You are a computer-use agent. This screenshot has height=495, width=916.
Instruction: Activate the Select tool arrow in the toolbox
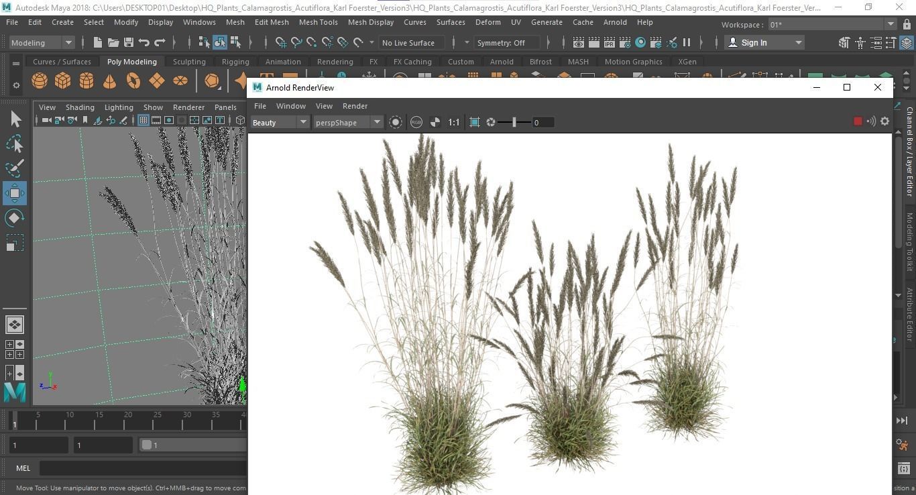[x=15, y=119]
